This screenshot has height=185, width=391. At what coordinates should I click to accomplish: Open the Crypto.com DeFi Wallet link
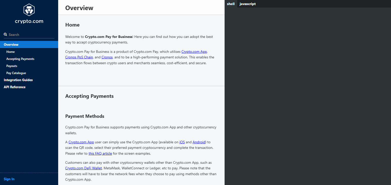83,168
